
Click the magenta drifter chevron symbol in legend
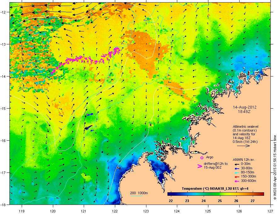(200, 166)
